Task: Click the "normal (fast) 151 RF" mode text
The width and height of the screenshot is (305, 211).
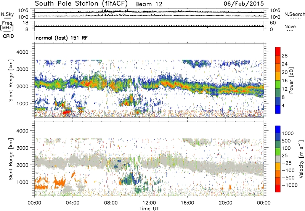Action: (x=62, y=38)
